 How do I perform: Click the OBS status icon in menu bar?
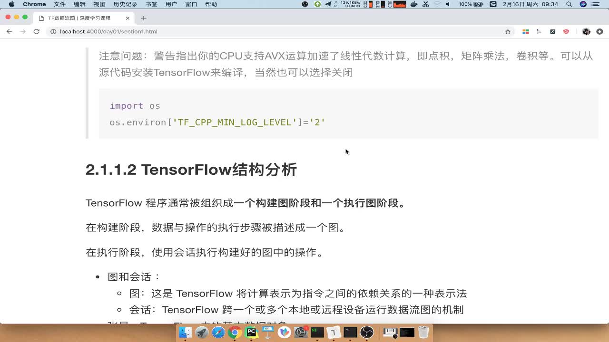point(305,4)
